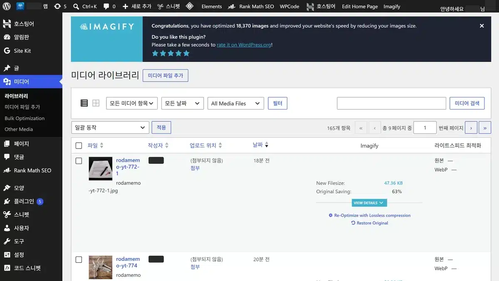Open the scissors 스니펫 item in admin bar
Screen dimensions: 499x281
click(168, 6)
